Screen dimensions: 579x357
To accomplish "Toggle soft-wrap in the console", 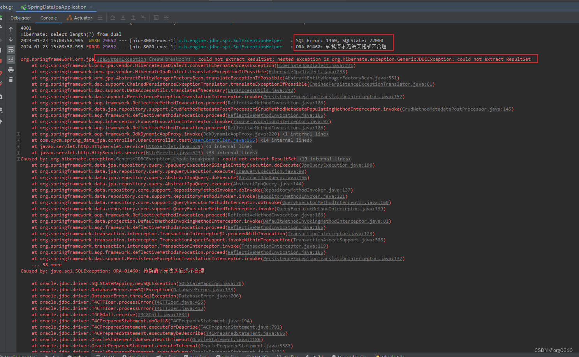I will (x=11, y=49).
